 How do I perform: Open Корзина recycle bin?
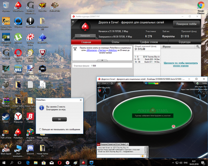(6, 7)
